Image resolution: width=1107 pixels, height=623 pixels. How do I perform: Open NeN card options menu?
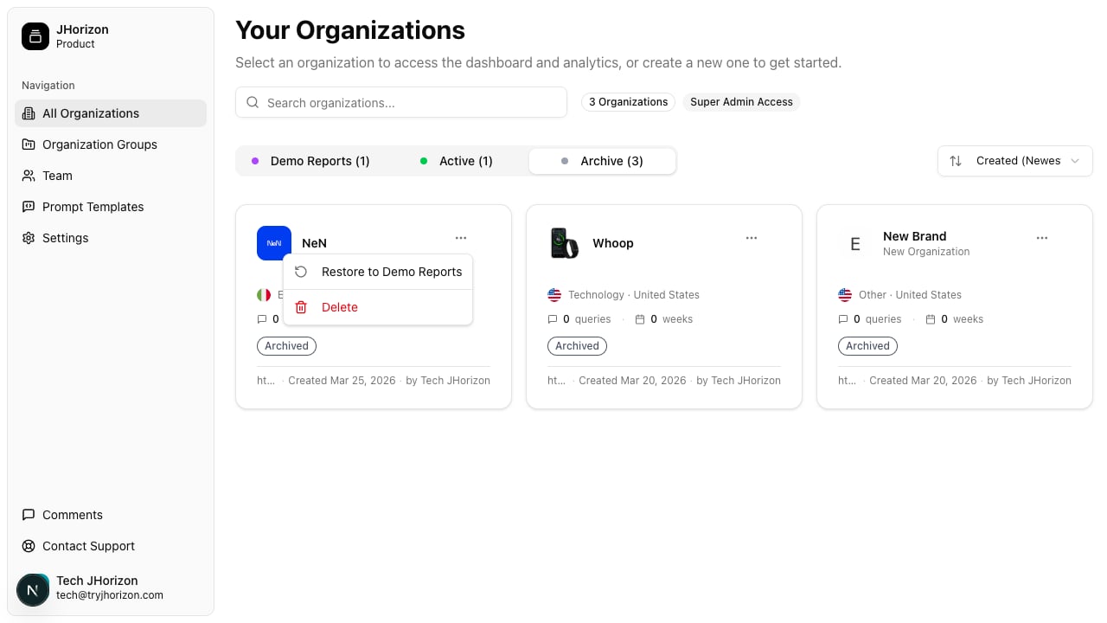click(x=461, y=238)
